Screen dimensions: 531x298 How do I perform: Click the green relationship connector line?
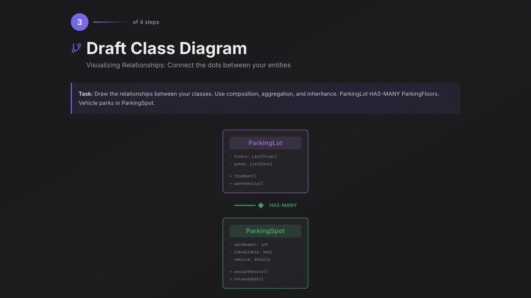tap(245, 205)
